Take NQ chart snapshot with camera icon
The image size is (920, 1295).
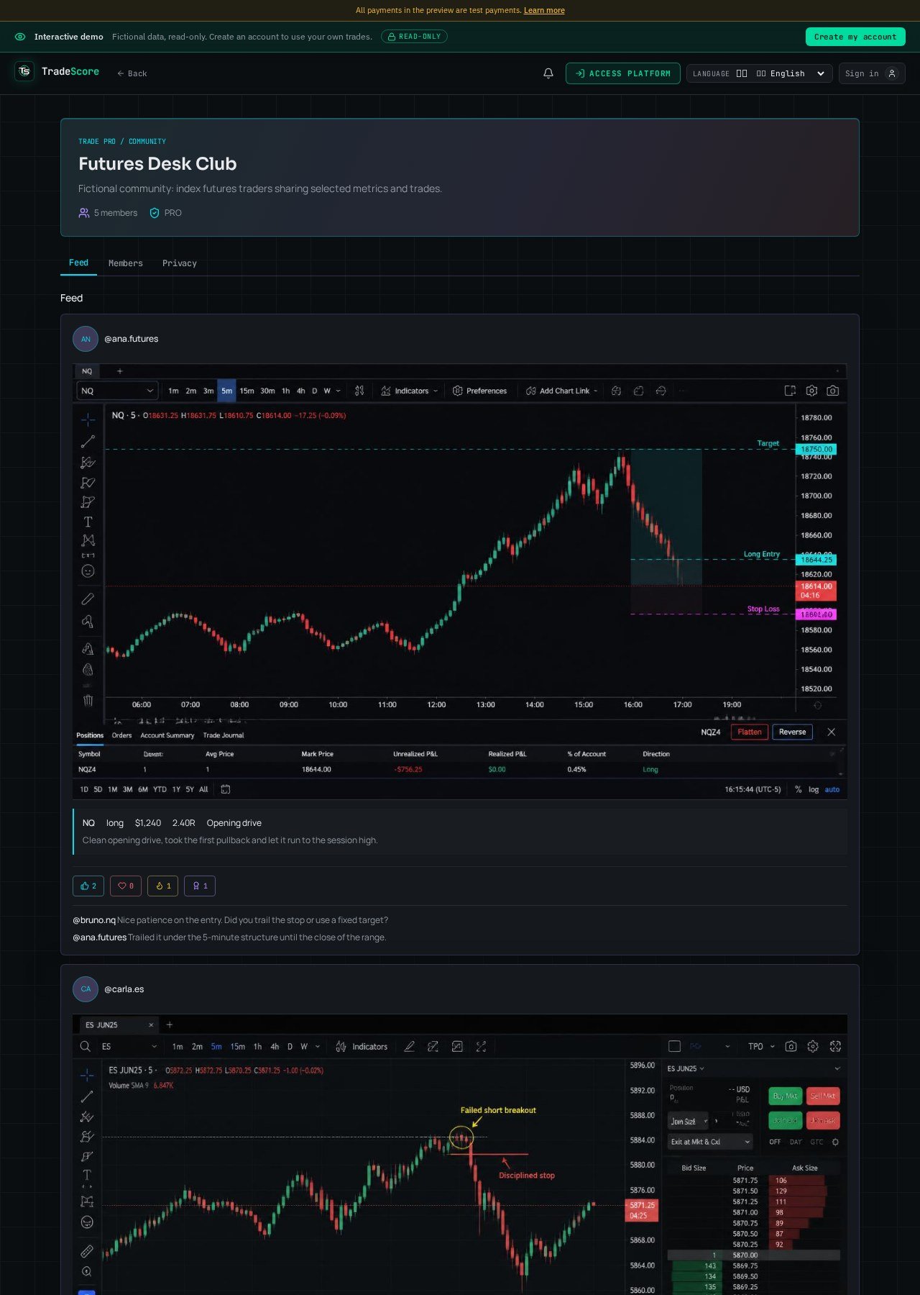click(832, 391)
